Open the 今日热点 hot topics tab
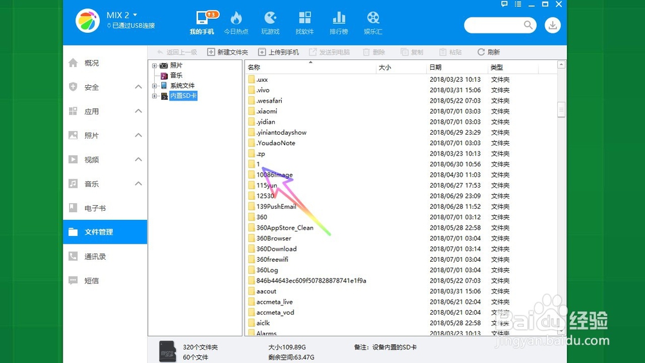 (236, 23)
